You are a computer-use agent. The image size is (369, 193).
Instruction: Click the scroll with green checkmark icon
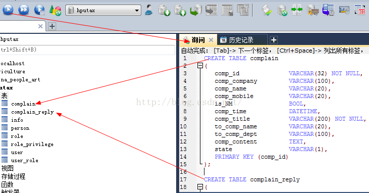point(267,10)
